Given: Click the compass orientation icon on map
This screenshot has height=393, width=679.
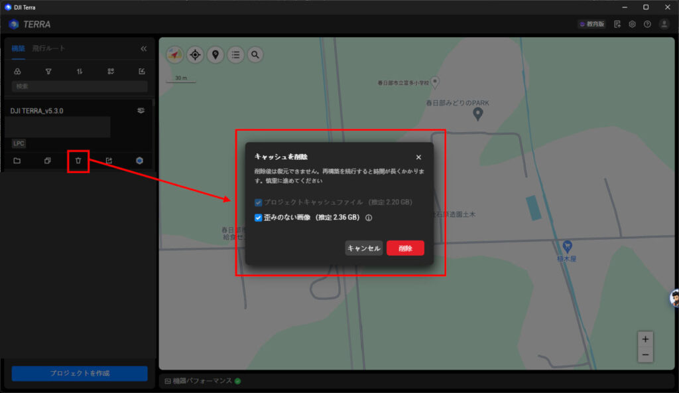Looking at the screenshot, I should (175, 54).
